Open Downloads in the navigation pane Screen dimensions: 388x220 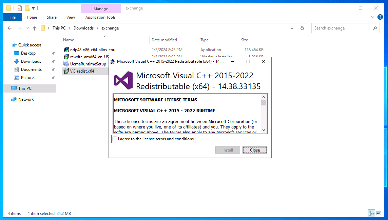point(31,61)
